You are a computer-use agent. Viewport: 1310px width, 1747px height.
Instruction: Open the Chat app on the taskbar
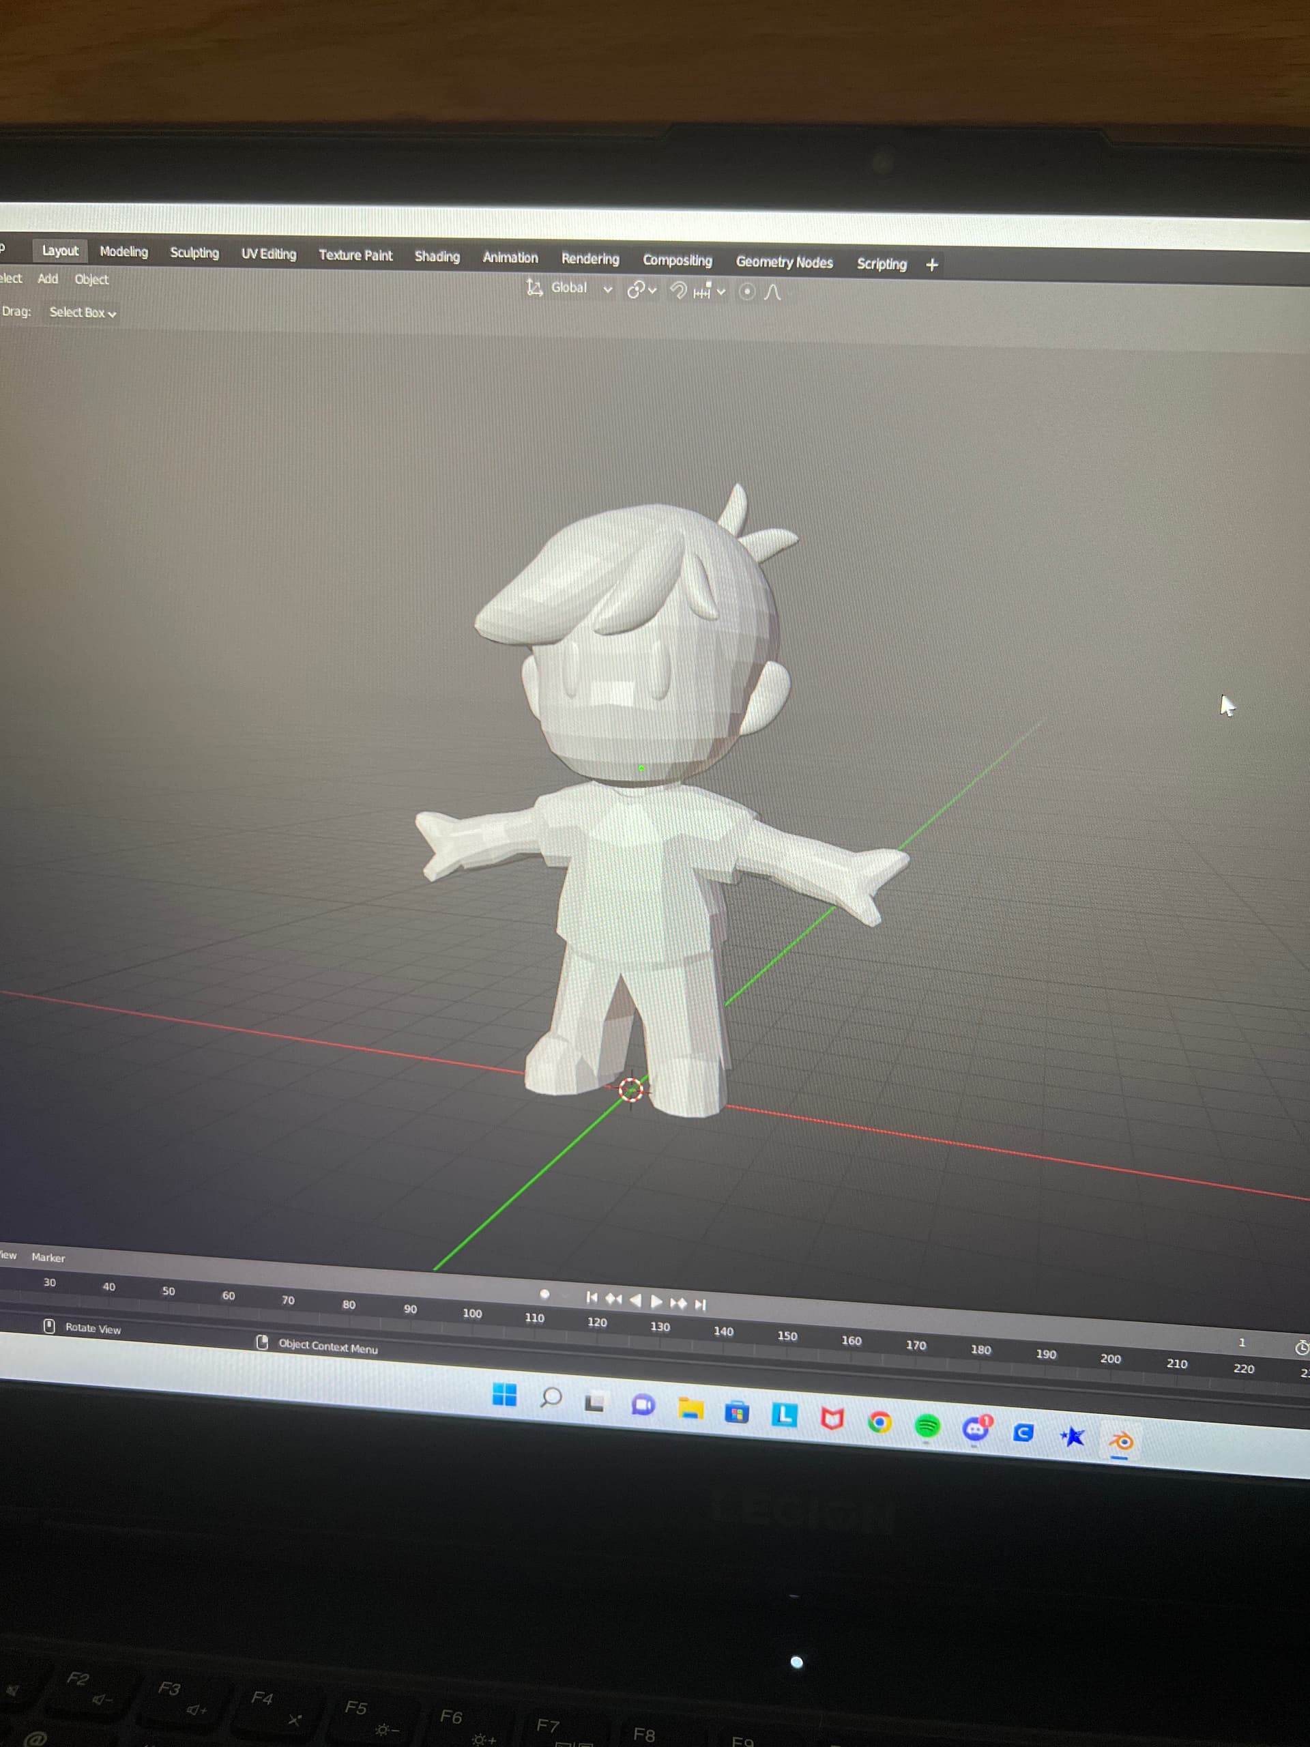click(x=643, y=1405)
